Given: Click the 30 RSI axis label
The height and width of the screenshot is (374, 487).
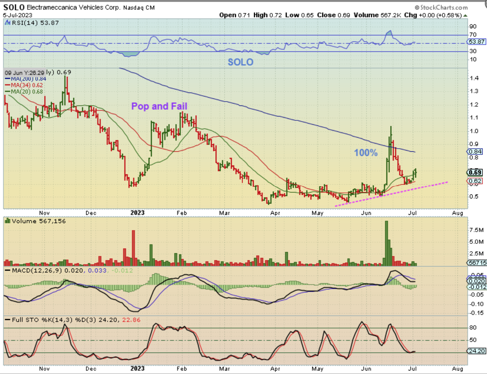Looking at the screenshot, I should tap(473, 51).
